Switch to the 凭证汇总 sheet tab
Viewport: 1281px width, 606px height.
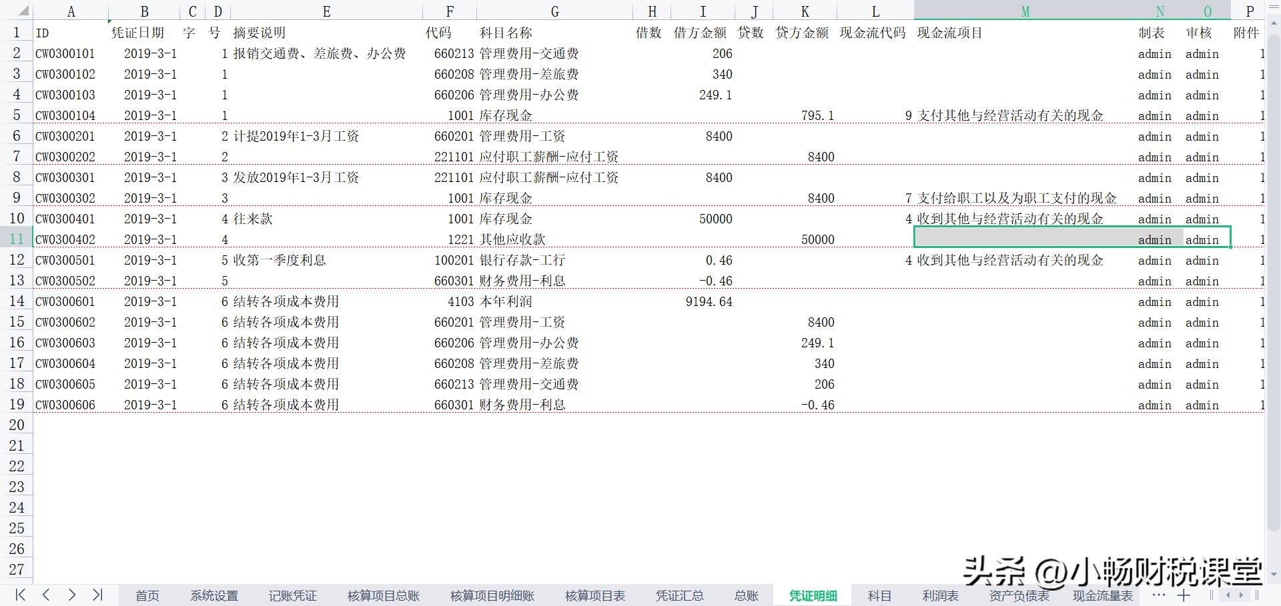pyautogui.click(x=680, y=595)
